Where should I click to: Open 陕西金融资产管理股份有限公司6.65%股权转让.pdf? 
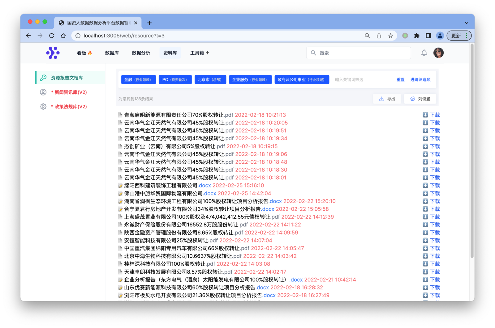pyautogui.click(x=184, y=233)
